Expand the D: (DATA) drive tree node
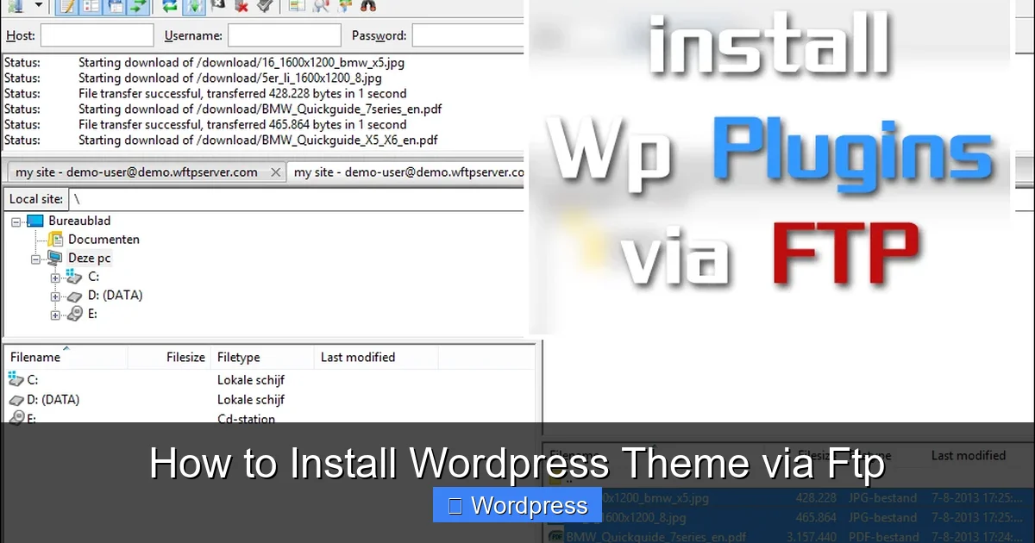The image size is (1035, 543). (x=55, y=296)
